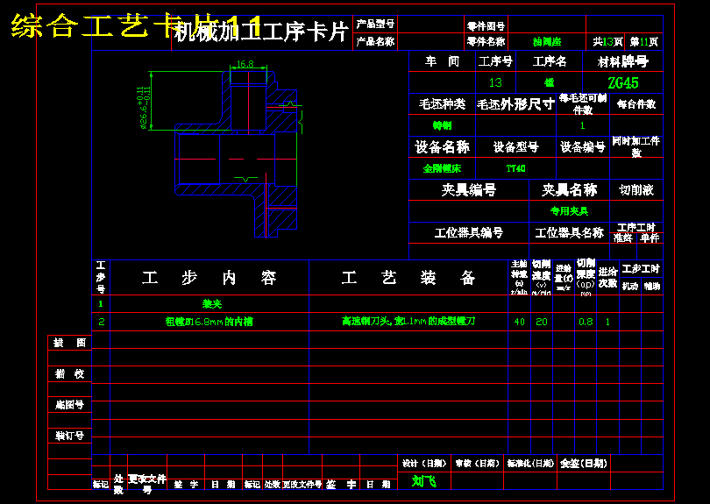Select the 车间 header cell

coord(442,61)
